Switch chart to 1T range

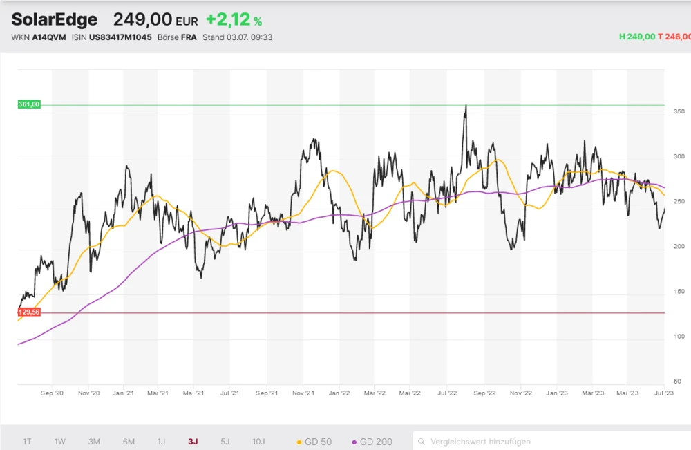27,441
